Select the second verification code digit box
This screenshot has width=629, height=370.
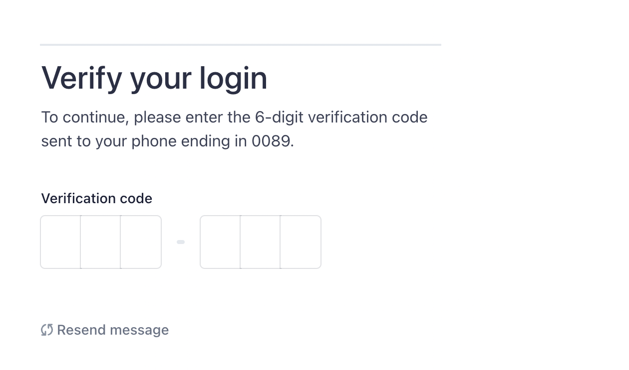click(100, 242)
